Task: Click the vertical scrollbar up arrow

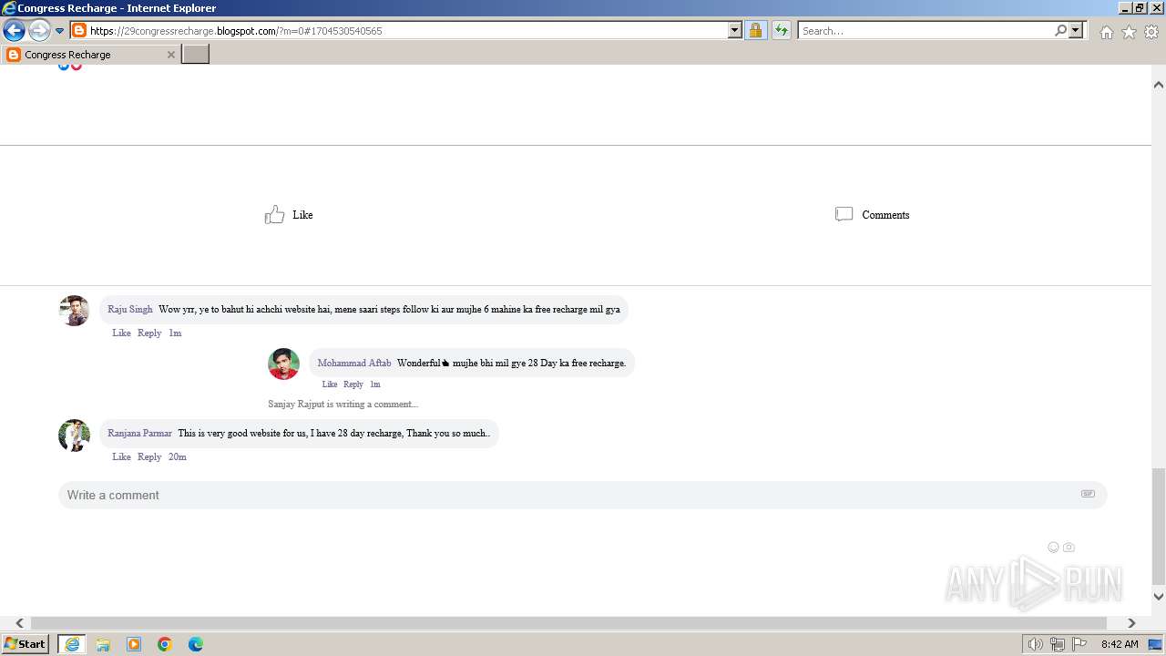Action: (x=1159, y=85)
